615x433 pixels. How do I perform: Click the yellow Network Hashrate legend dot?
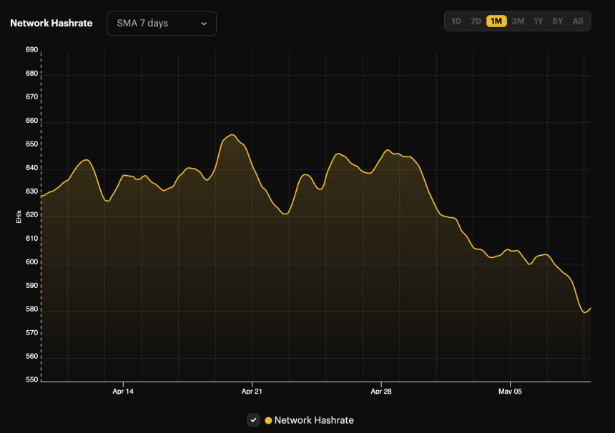click(x=269, y=420)
